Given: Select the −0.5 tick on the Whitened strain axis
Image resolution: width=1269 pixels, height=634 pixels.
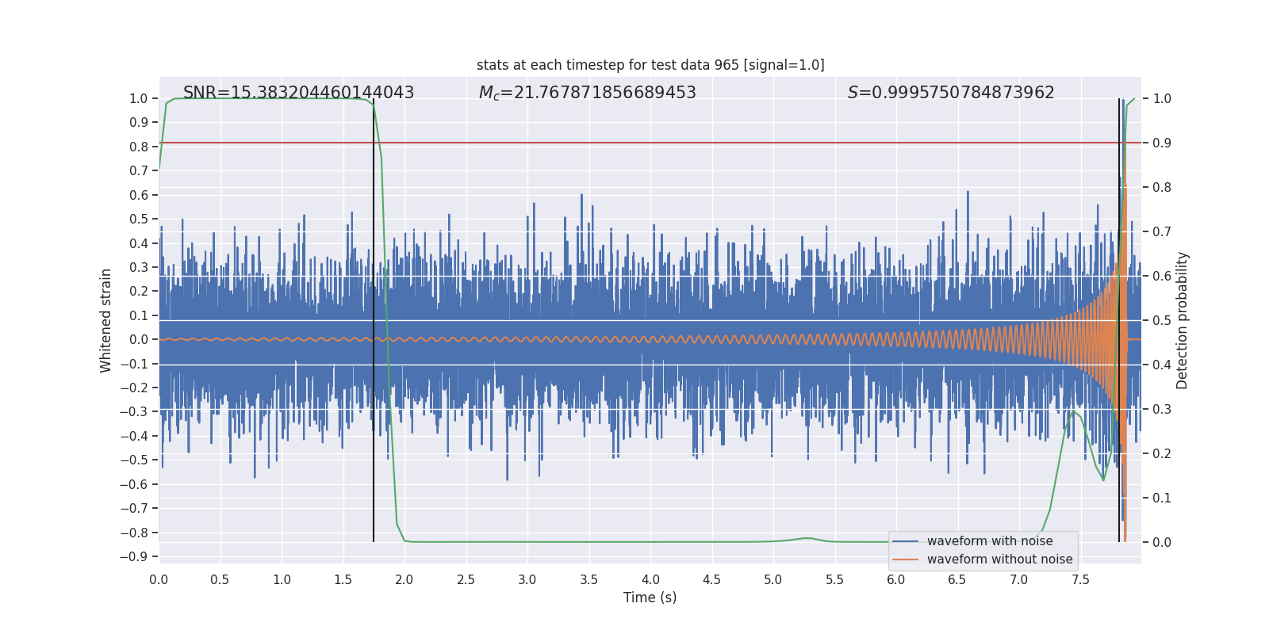Looking at the screenshot, I should coord(134,460).
